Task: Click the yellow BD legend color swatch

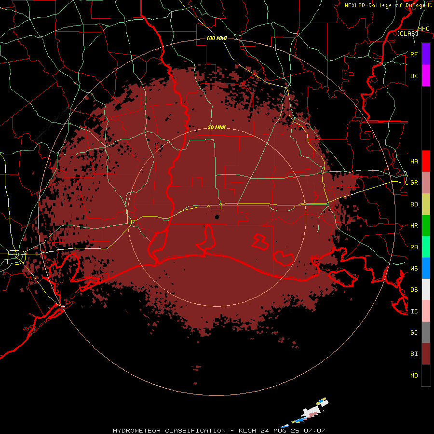Action: [426, 204]
